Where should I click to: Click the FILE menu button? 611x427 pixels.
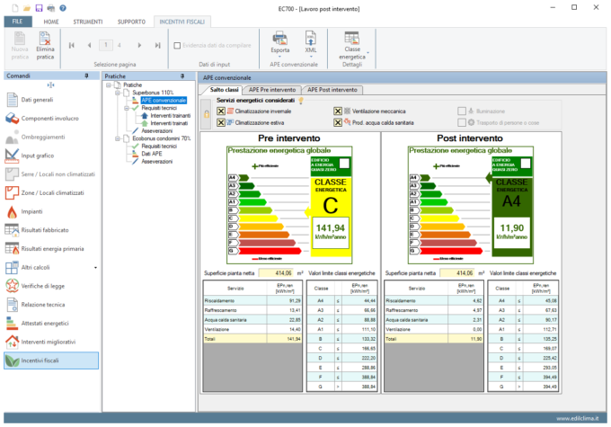tap(18, 20)
